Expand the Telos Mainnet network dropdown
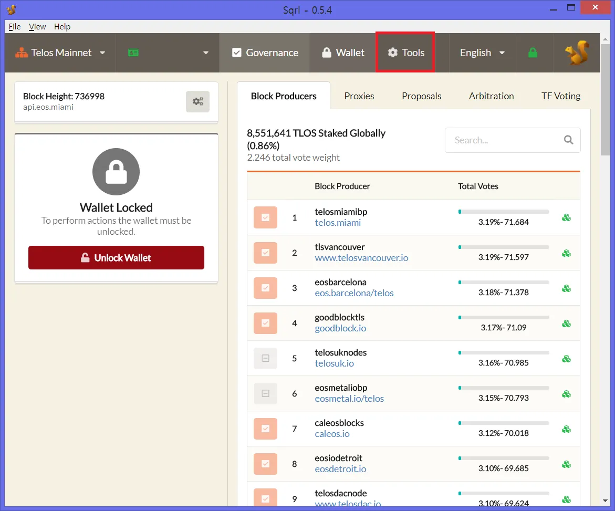Viewport: 615px width, 511px height. pyautogui.click(x=60, y=53)
